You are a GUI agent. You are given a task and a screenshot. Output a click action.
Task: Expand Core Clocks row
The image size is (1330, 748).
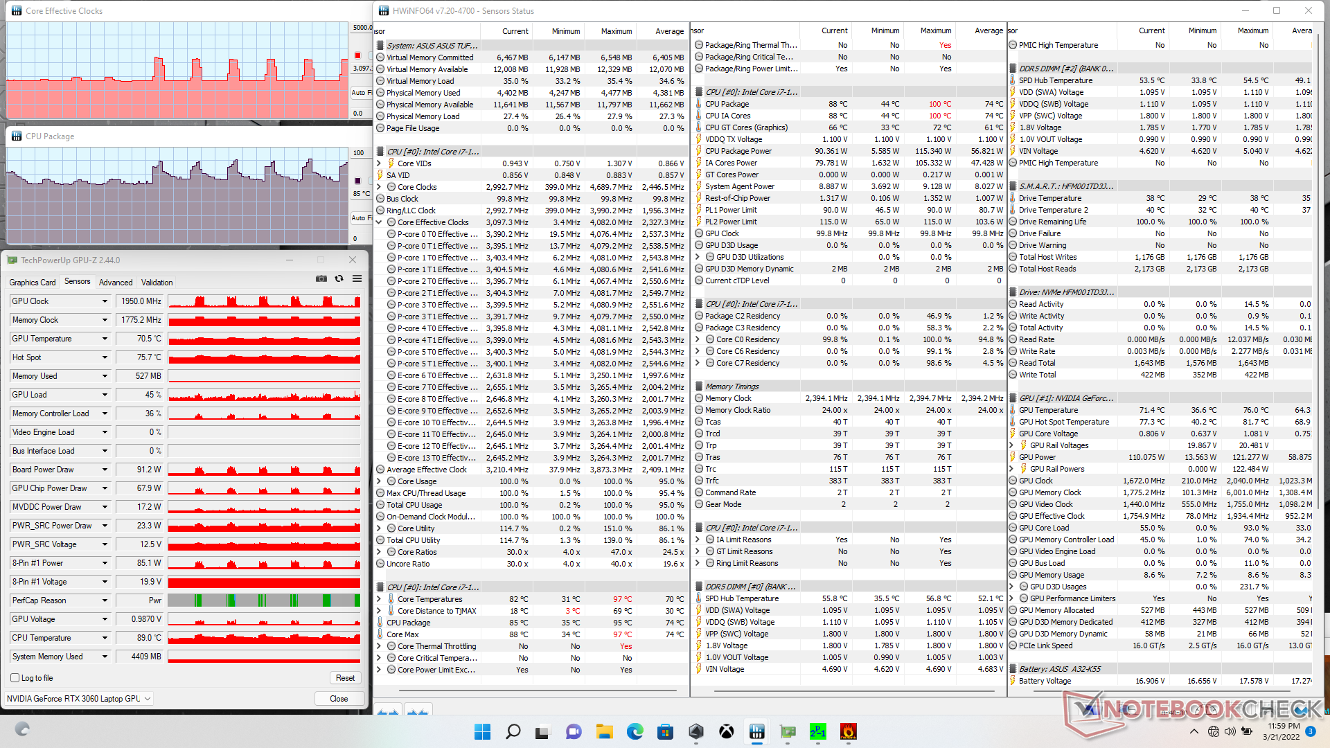coord(379,187)
